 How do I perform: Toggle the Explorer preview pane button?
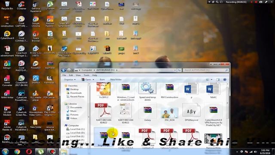(x=218, y=80)
